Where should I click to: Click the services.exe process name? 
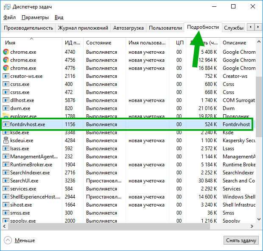tap(23, 189)
